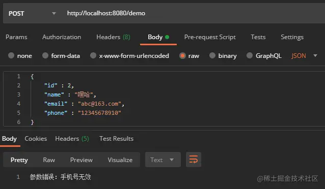Open the response Cookies tab
Screen dimensions: 325x189
pyautogui.click(x=36, y=139)
